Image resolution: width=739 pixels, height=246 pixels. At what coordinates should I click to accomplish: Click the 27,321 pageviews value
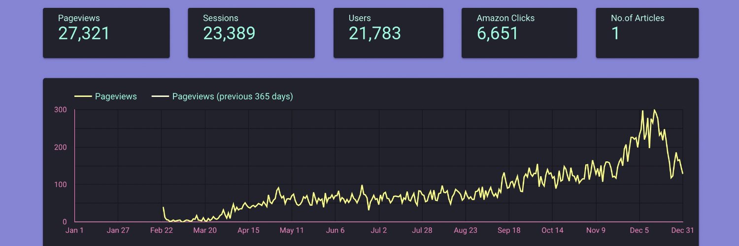point(84,33)
